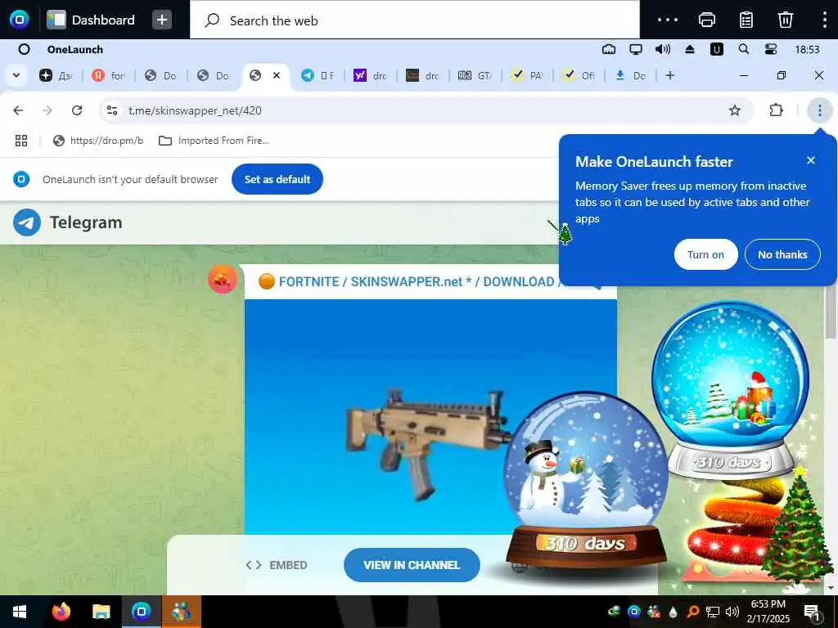Focus the Search the web field

415,20
